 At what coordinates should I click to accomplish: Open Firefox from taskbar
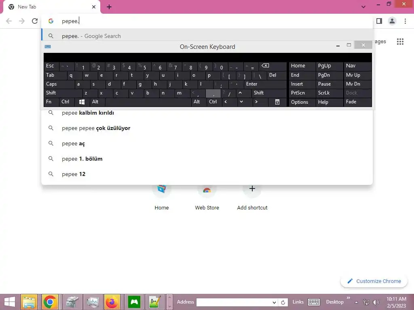pyautogui.click(x=112, y=302)
